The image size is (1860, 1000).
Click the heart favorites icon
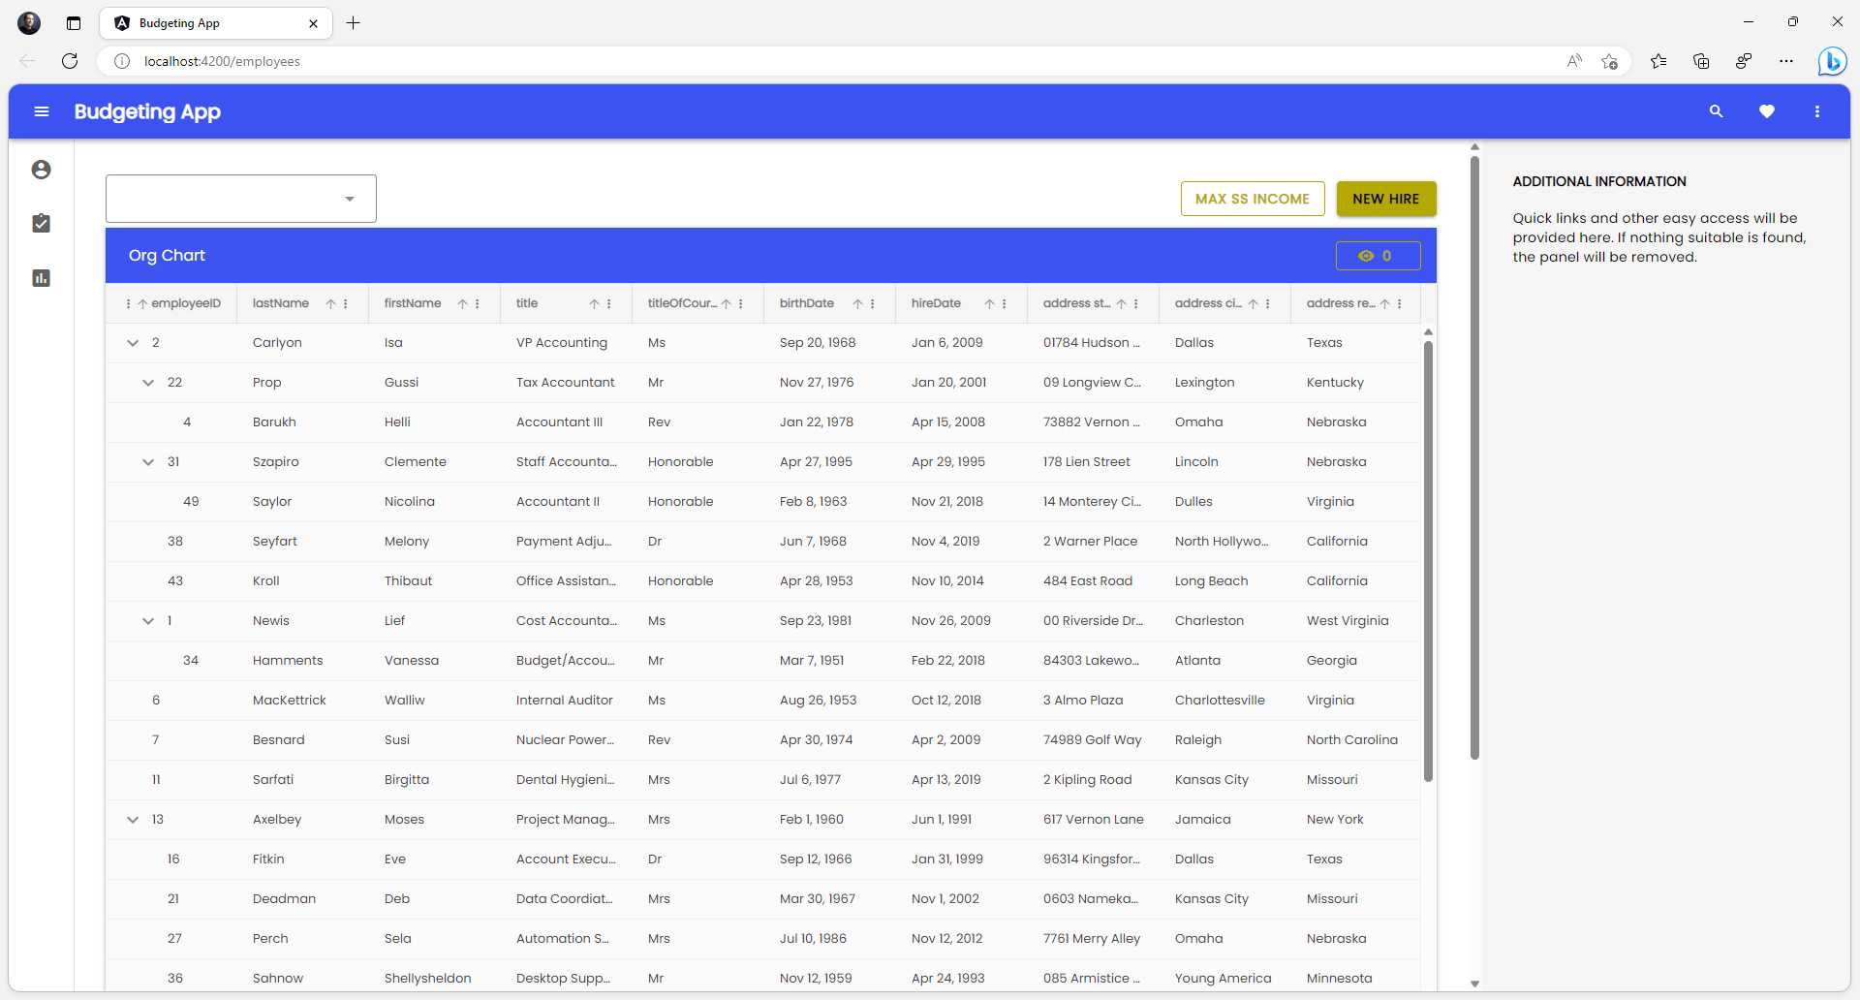(1766, 111)
